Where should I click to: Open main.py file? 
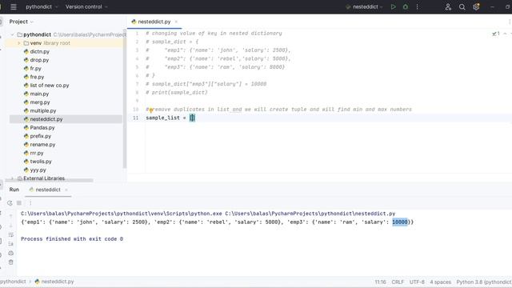tap(39, 94)
